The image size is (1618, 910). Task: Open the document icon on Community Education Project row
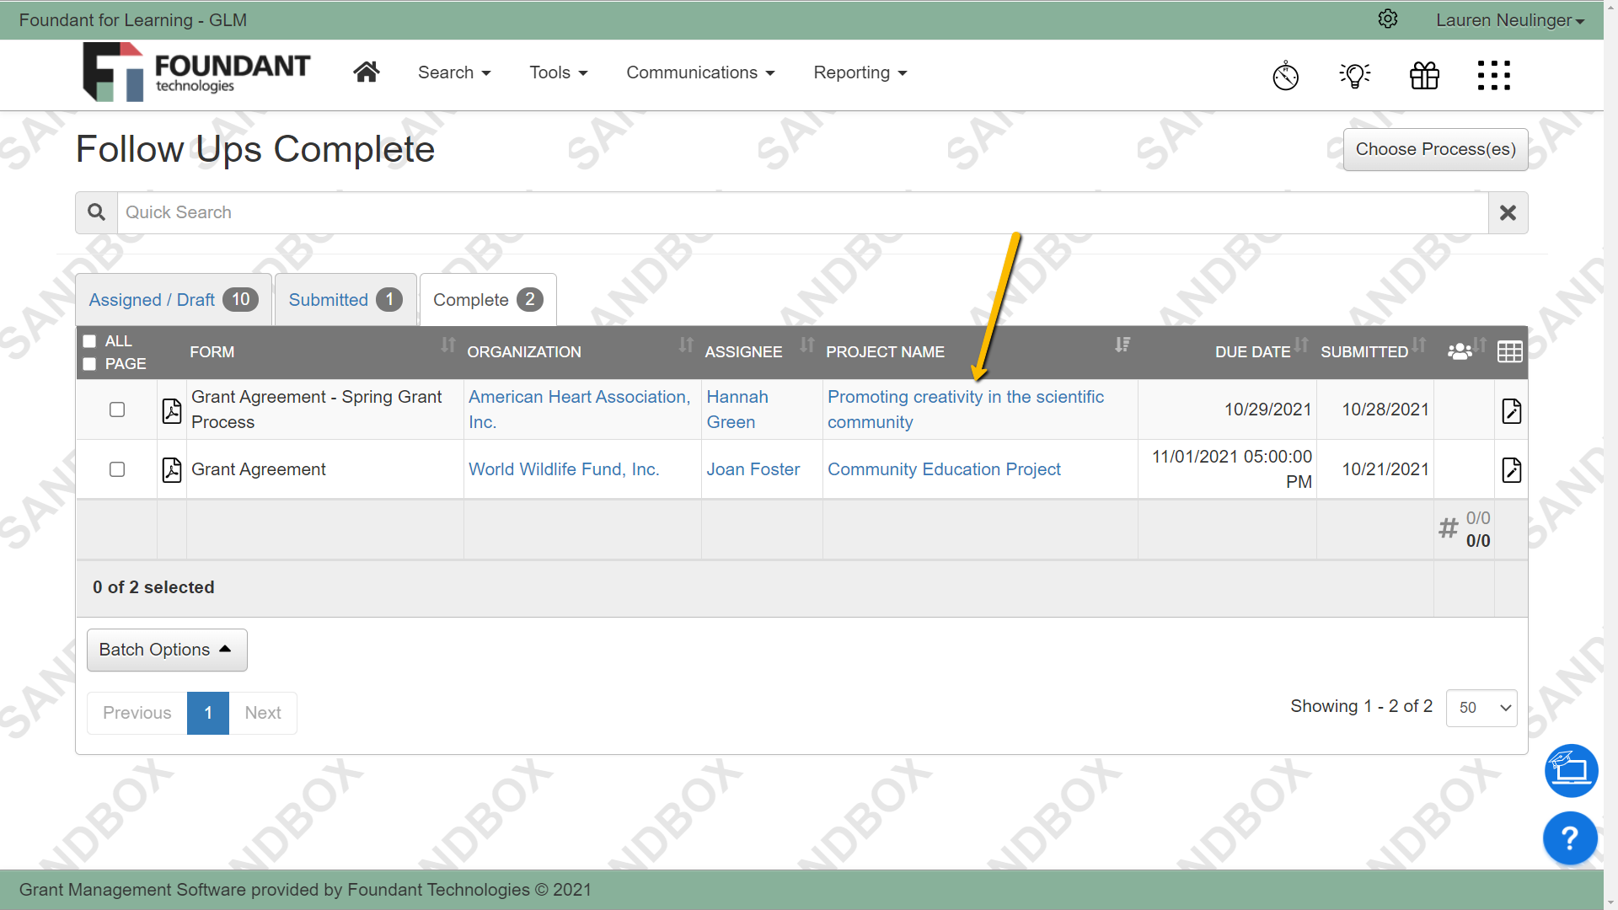(x=1512, y=470)
